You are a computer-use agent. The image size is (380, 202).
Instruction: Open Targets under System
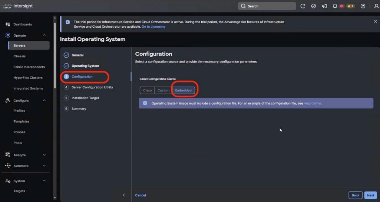(x=19, y=191)
